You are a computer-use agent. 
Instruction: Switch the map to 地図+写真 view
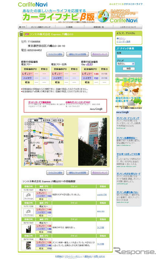[57, 120]
